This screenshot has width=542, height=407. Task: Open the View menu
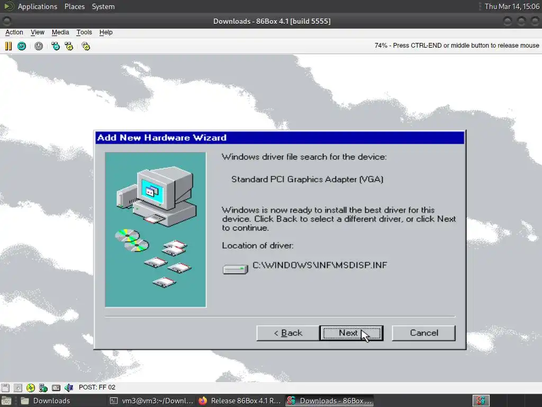click(38, 32)
